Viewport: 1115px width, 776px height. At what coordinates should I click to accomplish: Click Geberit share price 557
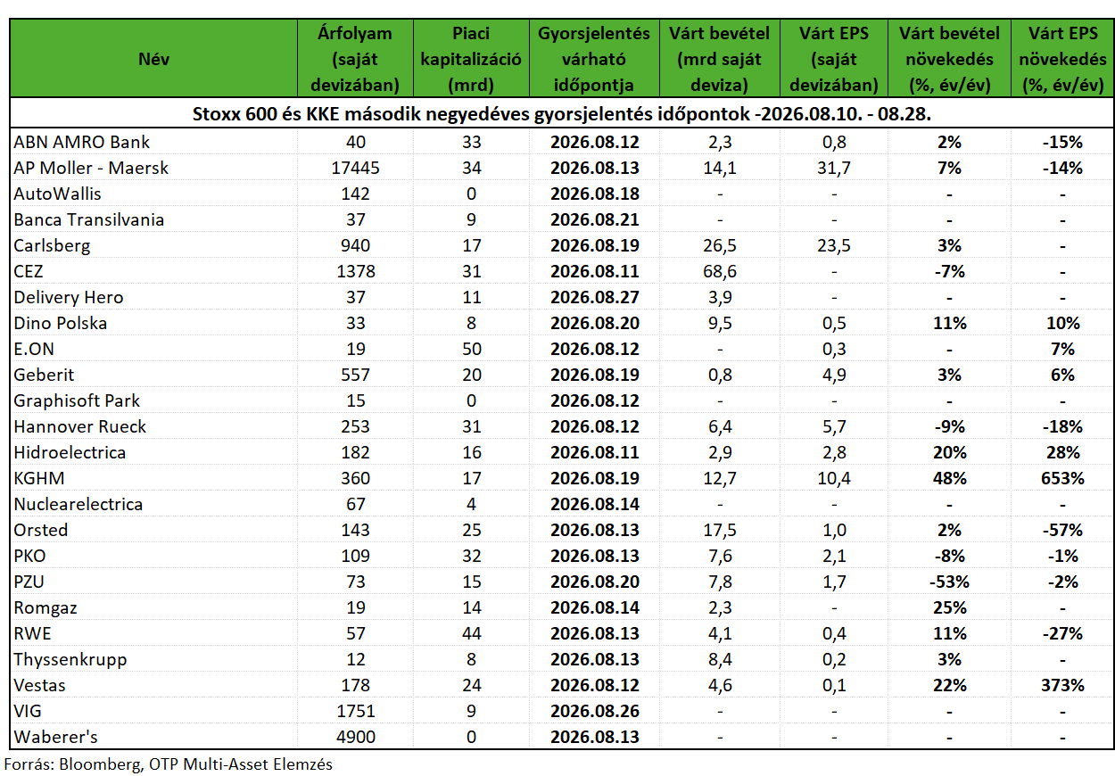point(355,375)
